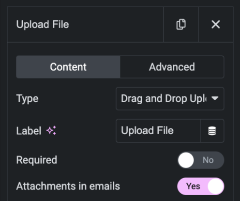The height and width of the screenshot is (201, 240).
Task: Switch to the Advanced tab
Action: point(172,67)
